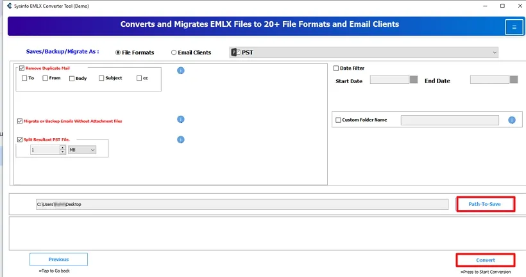Enable the Date Filter checkbox
This screenshot has width=526, height=277.
tap(335, 68)
